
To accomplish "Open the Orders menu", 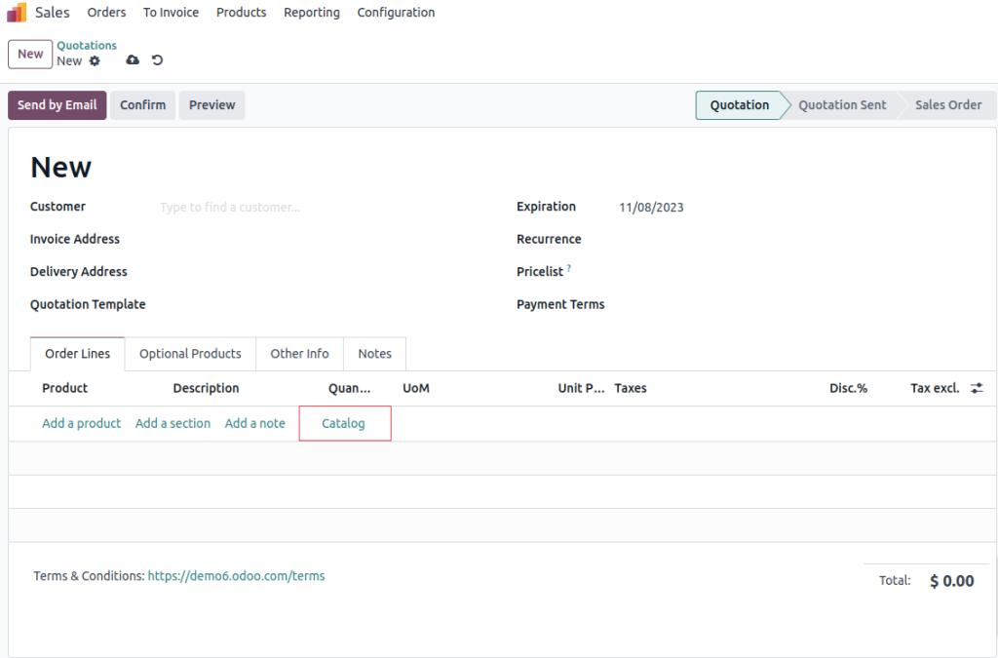I will 105,12.
